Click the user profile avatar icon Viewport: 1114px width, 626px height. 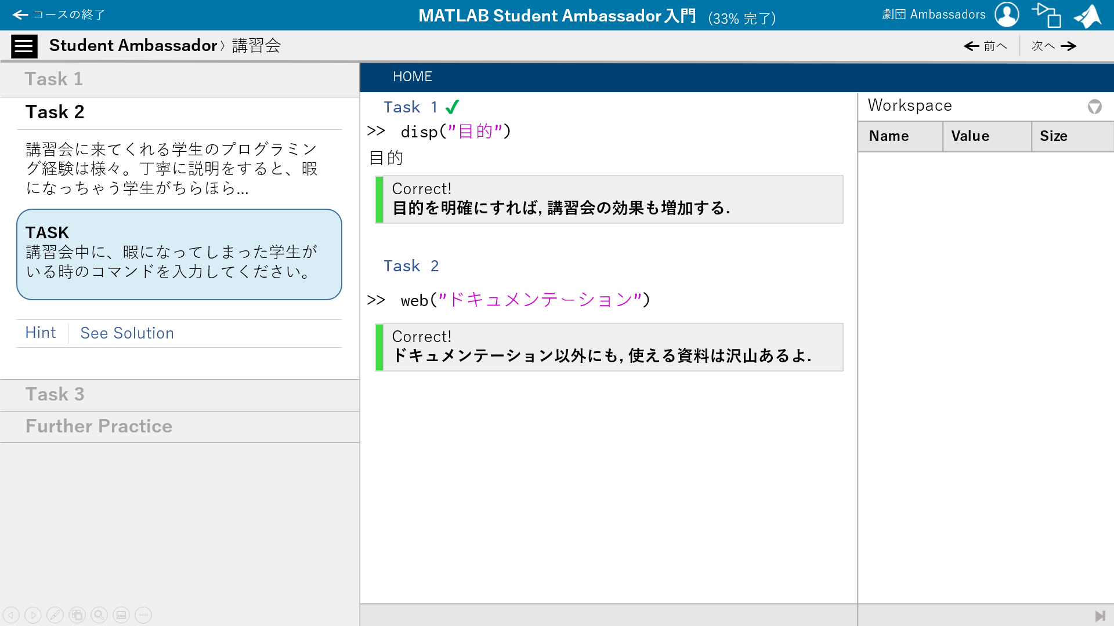click(1007, 14)
